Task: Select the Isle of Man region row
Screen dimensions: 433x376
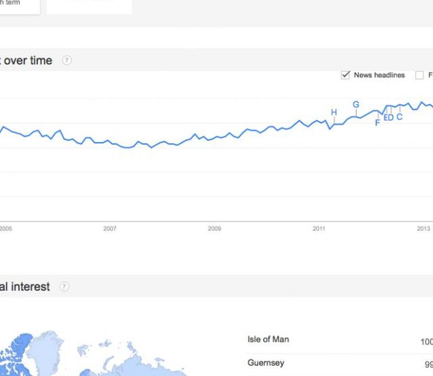Action: (268, 339)
